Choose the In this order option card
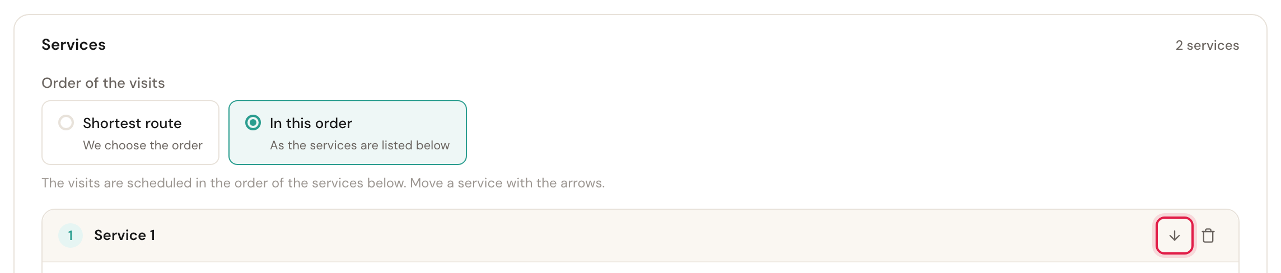 [x=348, y=133]
